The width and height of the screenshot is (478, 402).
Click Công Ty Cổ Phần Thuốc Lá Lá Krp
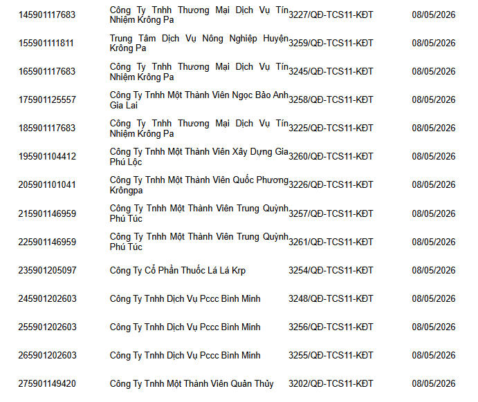coord(177,270)
